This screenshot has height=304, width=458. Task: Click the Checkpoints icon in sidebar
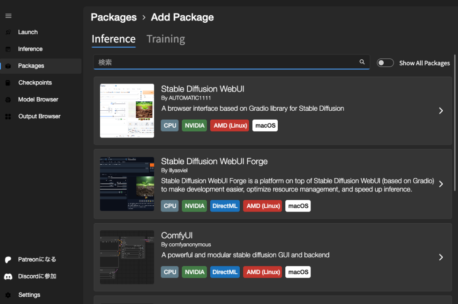[8, 83]
